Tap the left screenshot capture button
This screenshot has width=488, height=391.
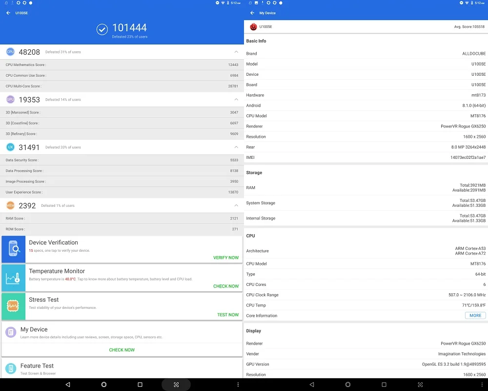(176, 385)
